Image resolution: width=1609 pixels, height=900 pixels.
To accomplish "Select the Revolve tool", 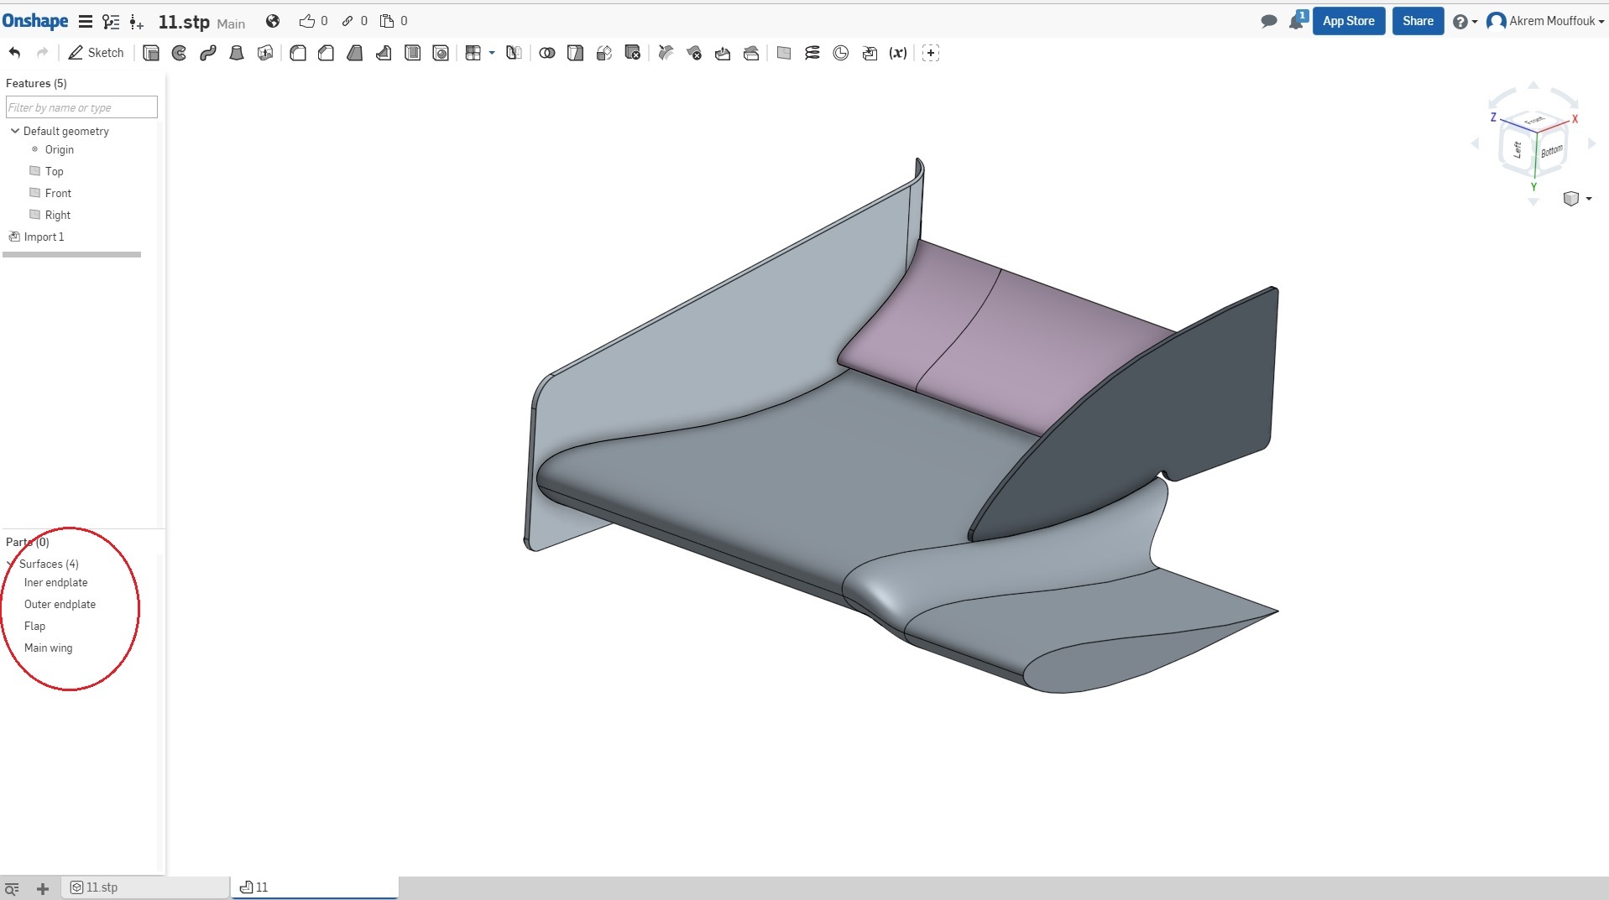I will (x=180, y=53).
